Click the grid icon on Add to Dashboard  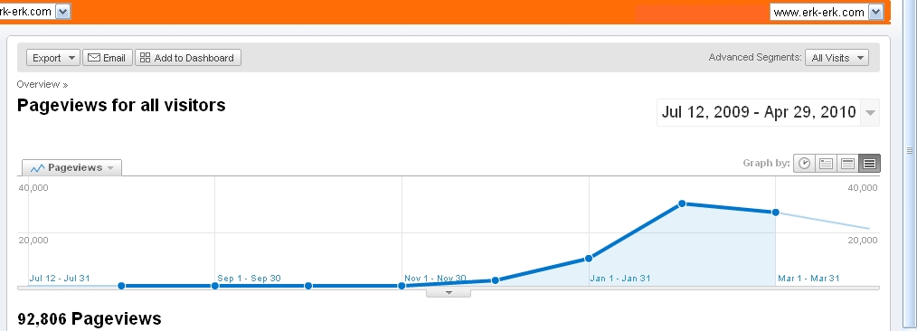pyautogui.click(x=145, y=57)
